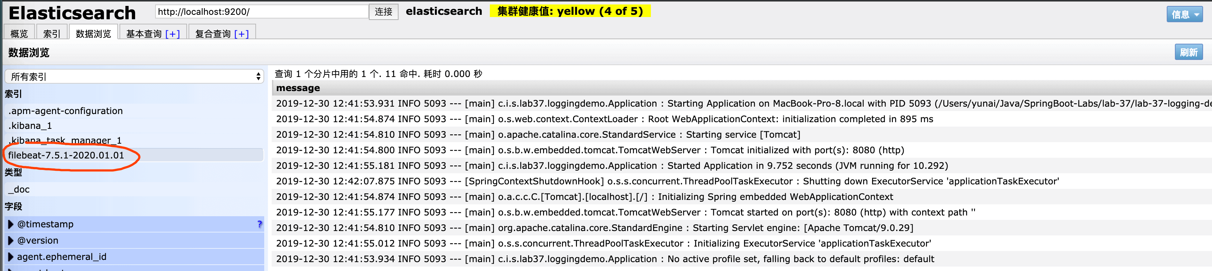Open log row Starting Application on MacBook-Pro-8.local

click(741, 103)
